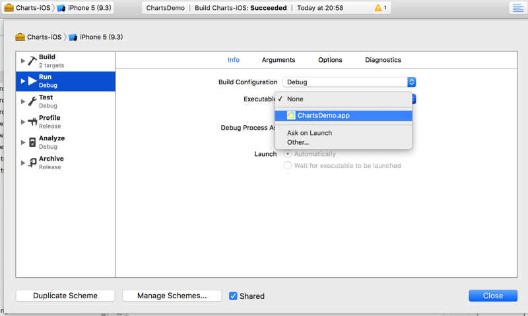Choose ChartsDemo.app as executable
Viewport: 528px width, 316px height.
tap(343, 115)
